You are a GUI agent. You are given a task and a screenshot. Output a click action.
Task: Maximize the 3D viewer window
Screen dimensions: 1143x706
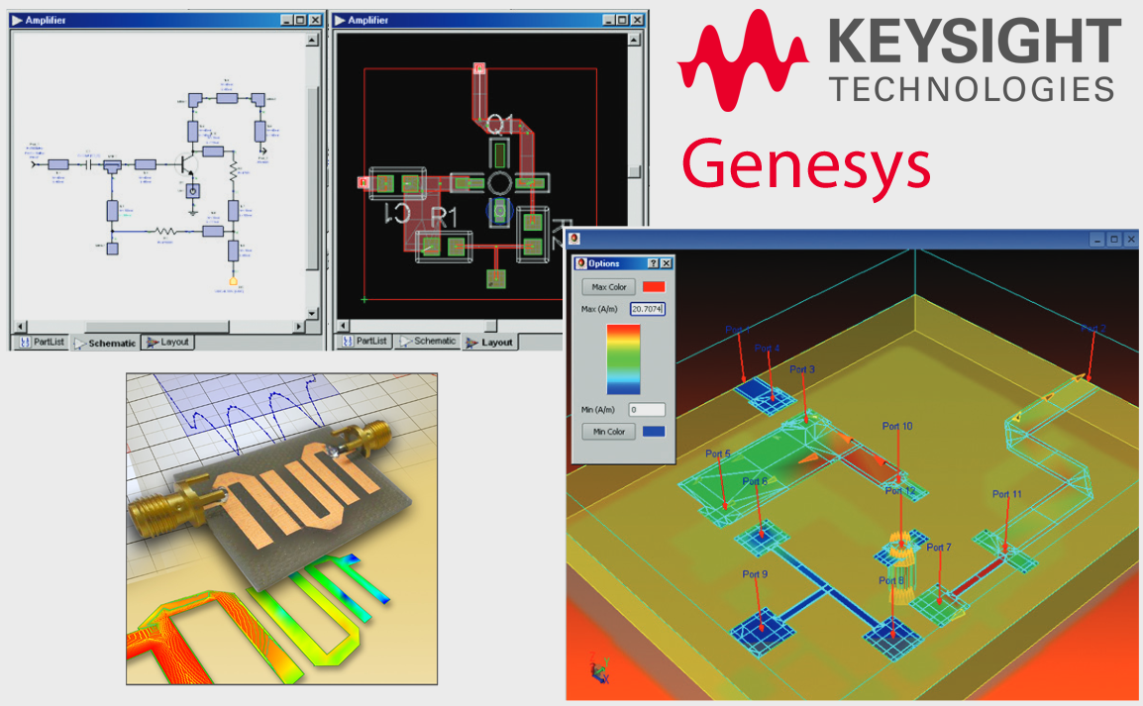coord(1114,239)
